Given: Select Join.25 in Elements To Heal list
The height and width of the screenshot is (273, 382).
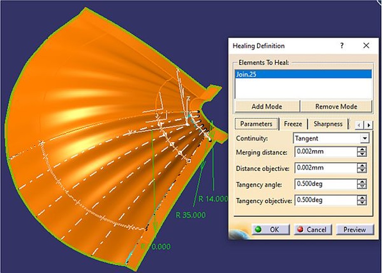Looking at the screenshot, I should pos(303,74).
